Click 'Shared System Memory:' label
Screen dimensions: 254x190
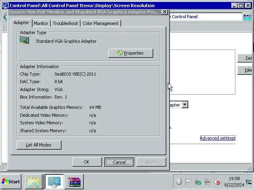click(x=43, y=131)
